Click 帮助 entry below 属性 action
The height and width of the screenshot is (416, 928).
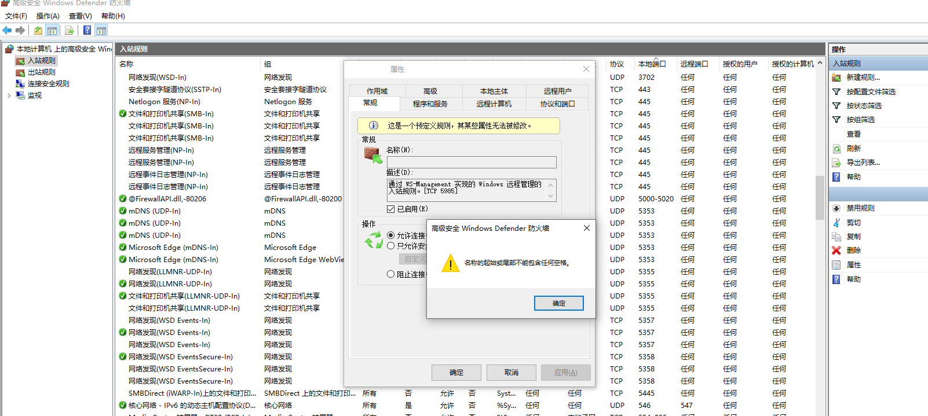[x=853, y=279]
